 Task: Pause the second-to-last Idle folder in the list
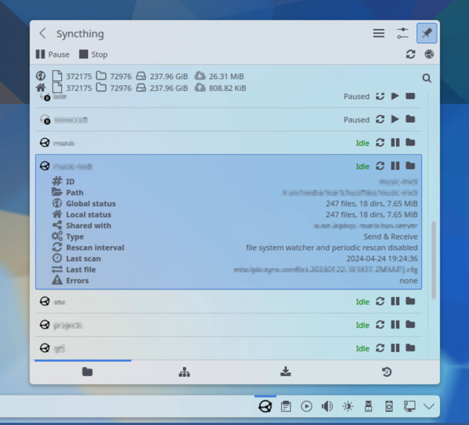(x=395, y=325)
